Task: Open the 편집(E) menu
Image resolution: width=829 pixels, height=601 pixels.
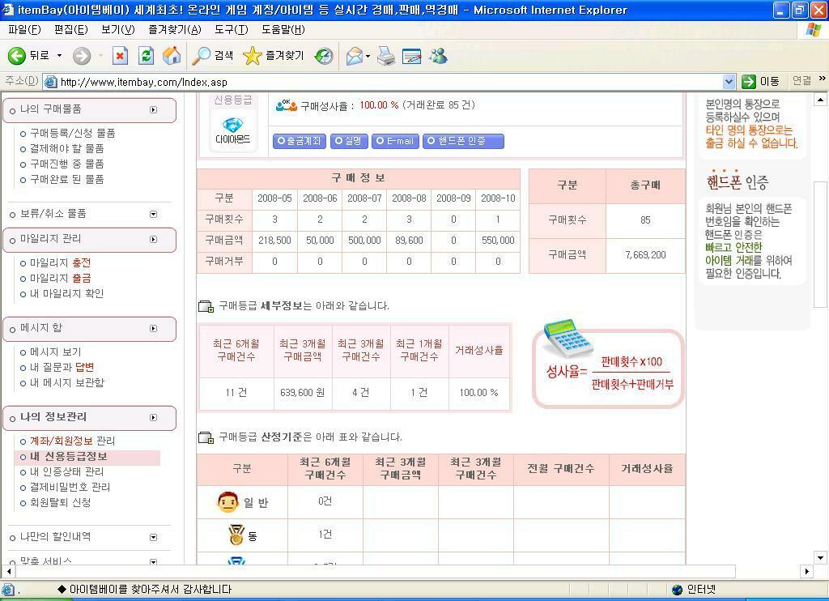Action: [x=71, y=30]
